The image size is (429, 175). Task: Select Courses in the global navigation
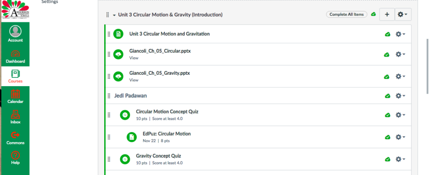[15, 76]
